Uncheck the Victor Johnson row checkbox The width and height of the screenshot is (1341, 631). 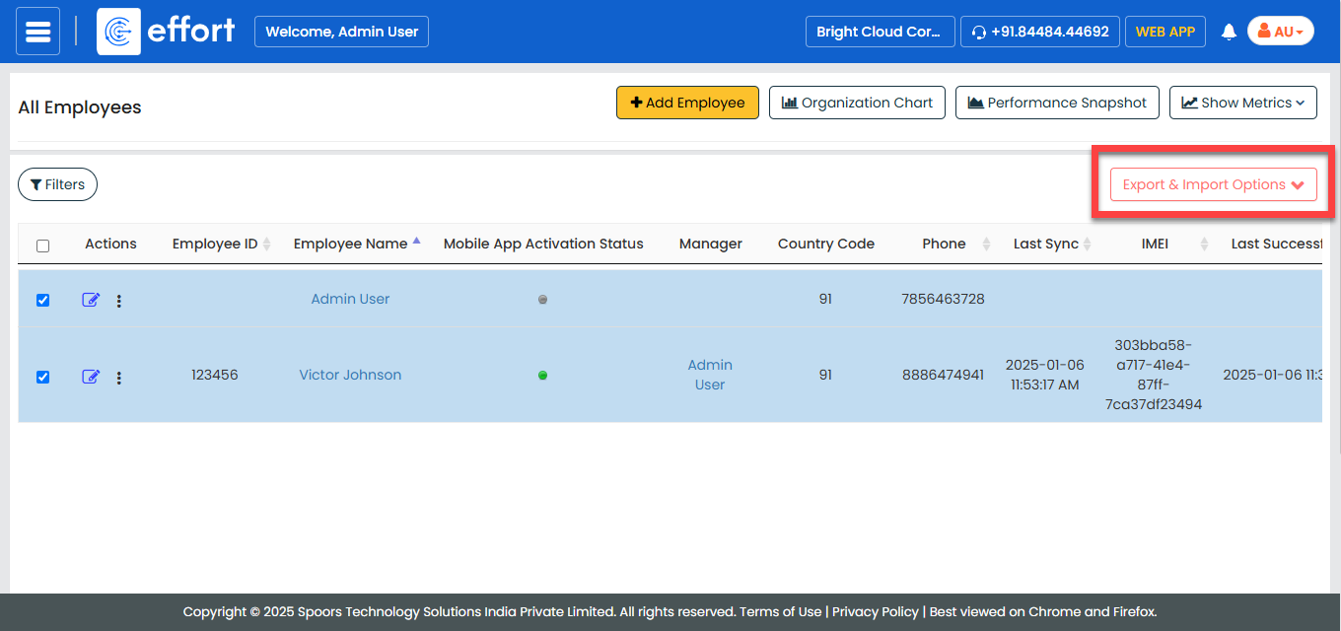pyautogui.click(x=42, y=377)
